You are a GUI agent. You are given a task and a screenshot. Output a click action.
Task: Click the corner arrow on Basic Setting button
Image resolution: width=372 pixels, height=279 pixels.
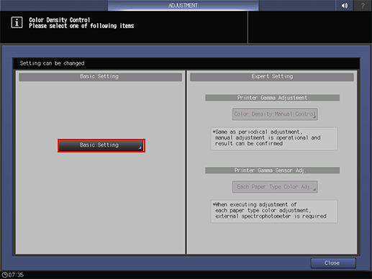coord(140,148)
